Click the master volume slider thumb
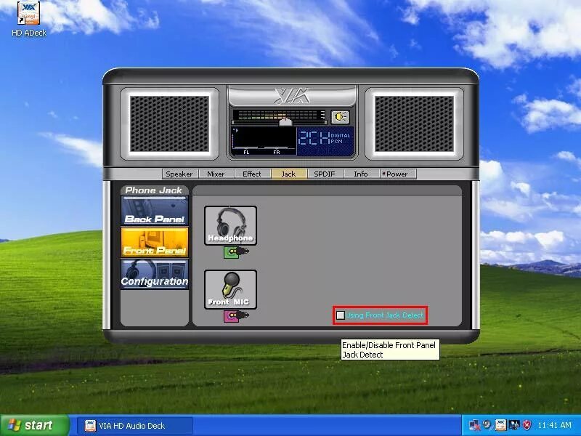The height and width of the screenshot is (436, 581). pos(285,122)
